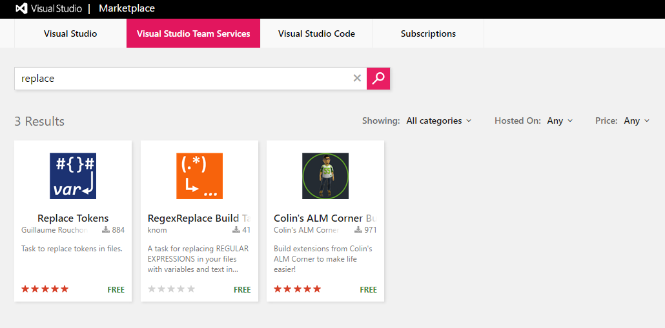Click Colin's ALM Corner star rating
Image resolution: width=665 pixels, height=328 pixels.
click(297, 289)
